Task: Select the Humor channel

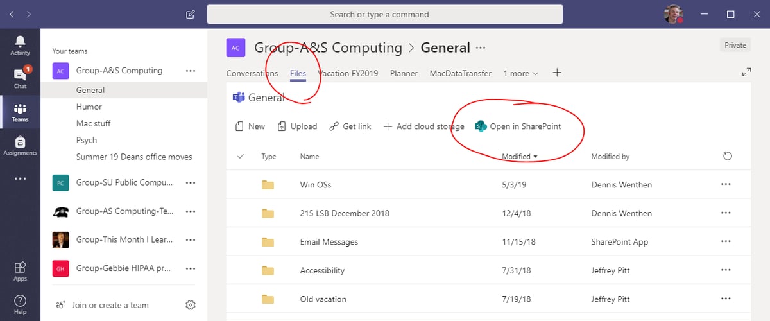Action: [89, 107]
